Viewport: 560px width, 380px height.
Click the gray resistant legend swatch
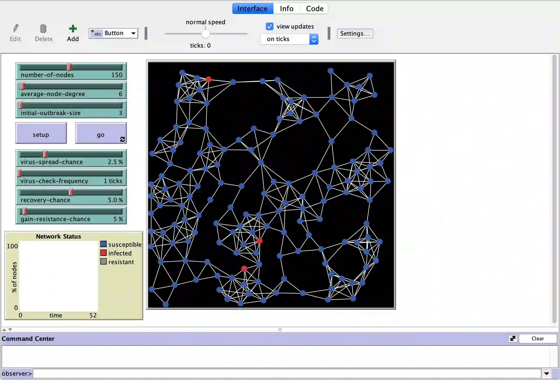click(x=103, y=261)
